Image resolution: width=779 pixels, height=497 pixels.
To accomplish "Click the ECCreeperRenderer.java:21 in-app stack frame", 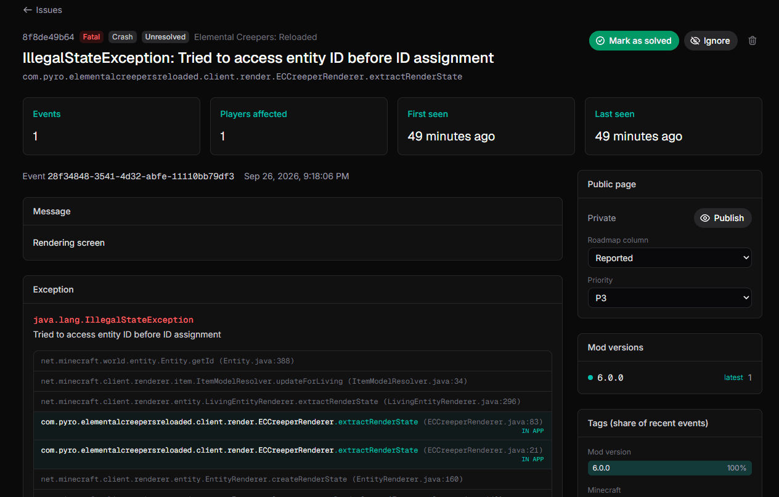I will click(x=293, y=454).
